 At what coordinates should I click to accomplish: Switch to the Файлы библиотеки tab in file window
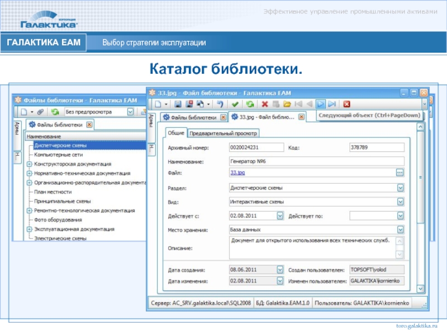tap(190, 117)
